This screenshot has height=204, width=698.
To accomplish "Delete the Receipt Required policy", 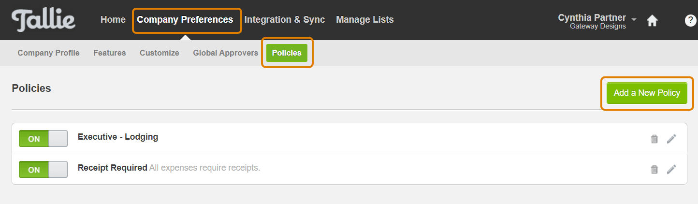I will point(654,169).
